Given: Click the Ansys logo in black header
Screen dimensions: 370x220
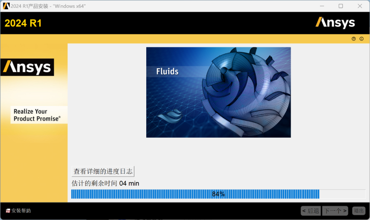Looking at the screenshot, I should click(335, 23).
